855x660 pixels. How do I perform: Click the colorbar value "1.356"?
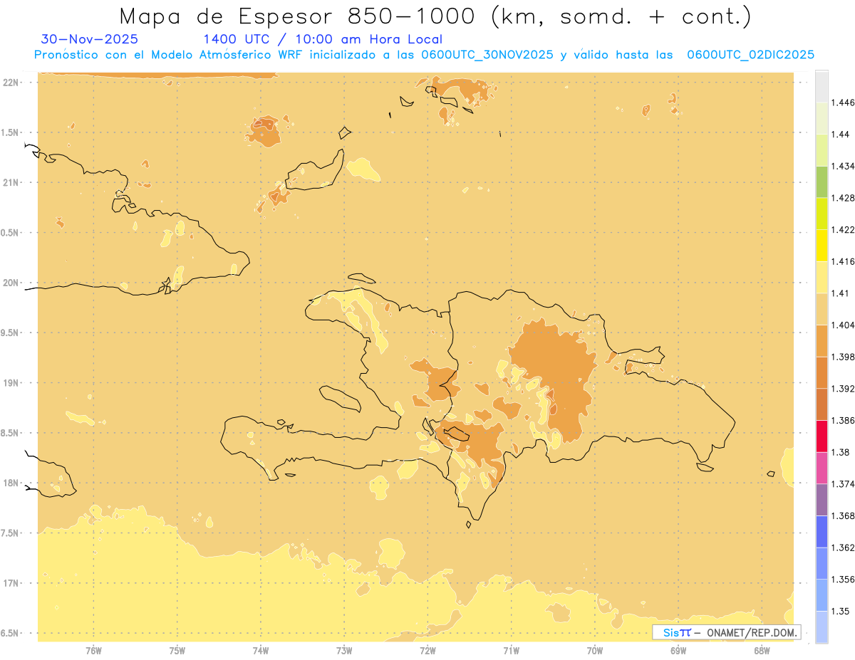pyautogui.click(x=843, y=580)
